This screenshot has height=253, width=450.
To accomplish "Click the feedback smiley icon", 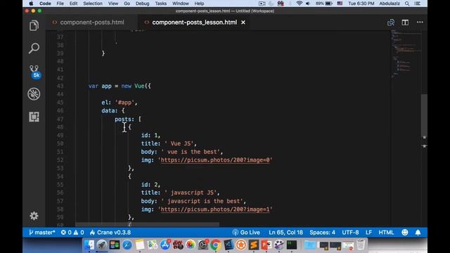I will pyautogui.click(x=405, y=233).
